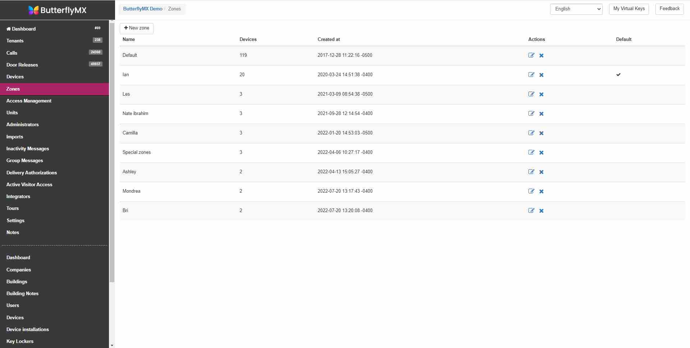Open edit for Camilla zone
690x348 pixels.
pyautogui.click(x=531, y=133)
